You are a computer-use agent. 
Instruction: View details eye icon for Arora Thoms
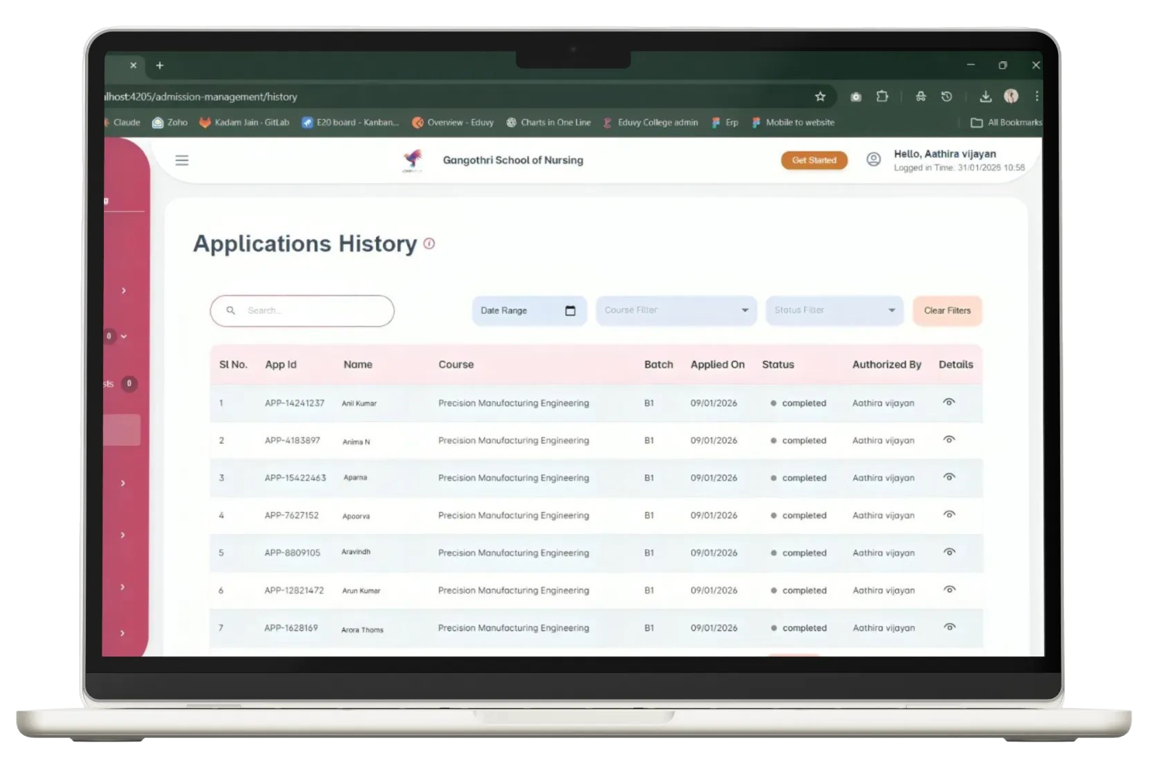point(949,627)
